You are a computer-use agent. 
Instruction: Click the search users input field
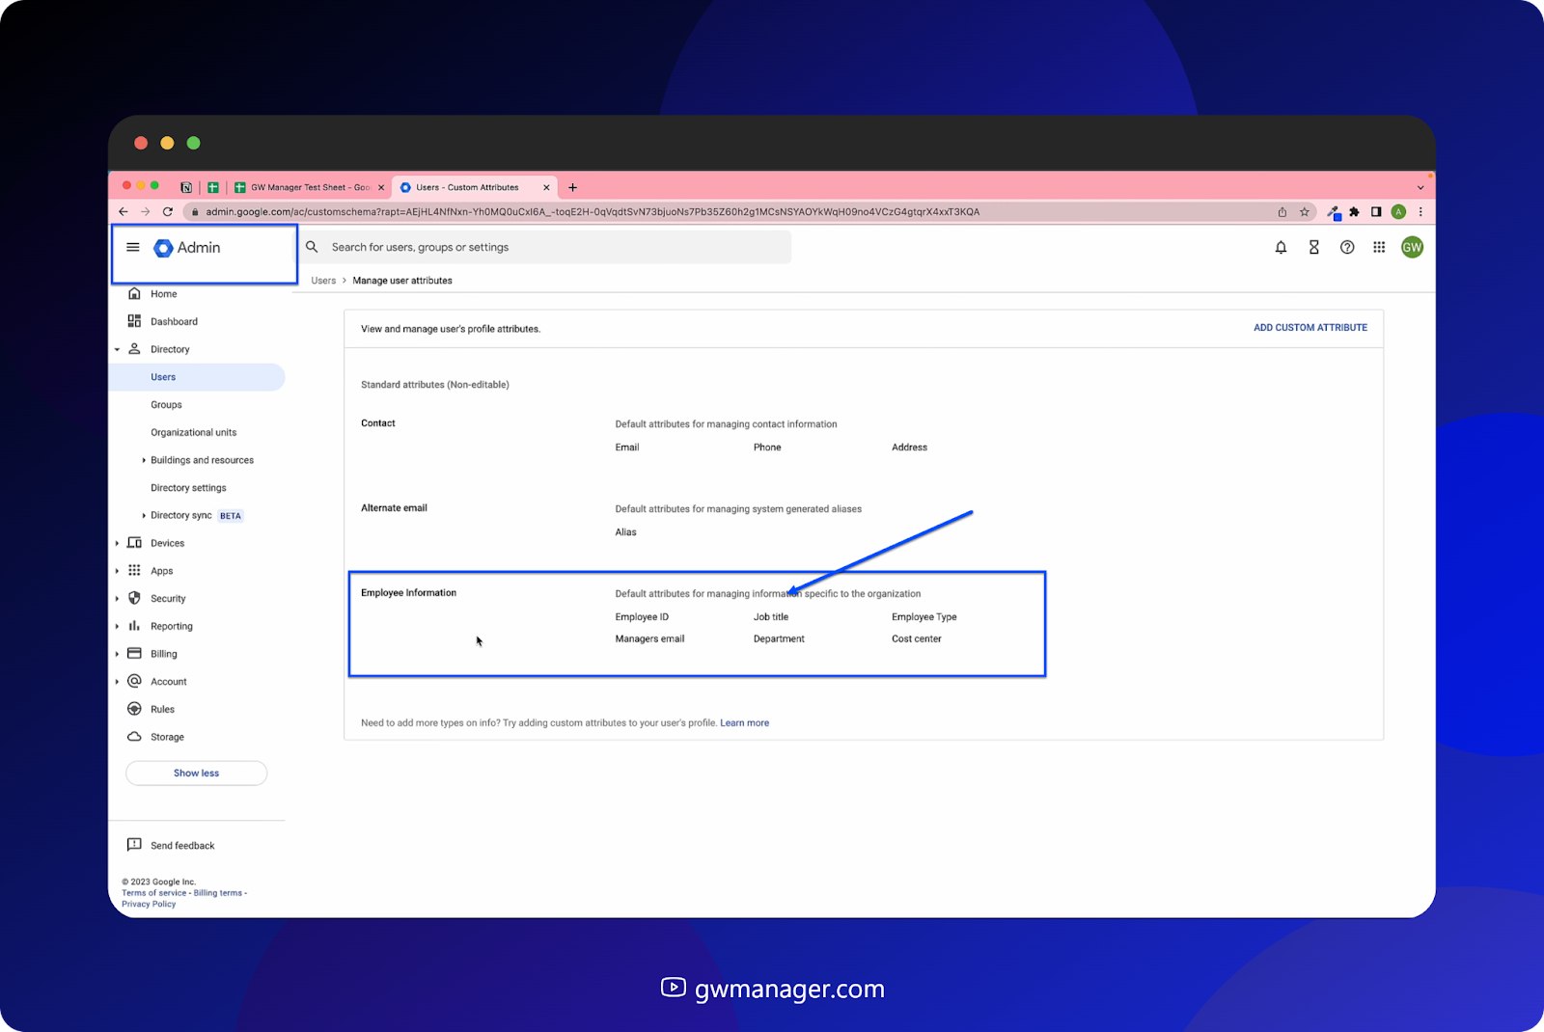click(545, 247)
